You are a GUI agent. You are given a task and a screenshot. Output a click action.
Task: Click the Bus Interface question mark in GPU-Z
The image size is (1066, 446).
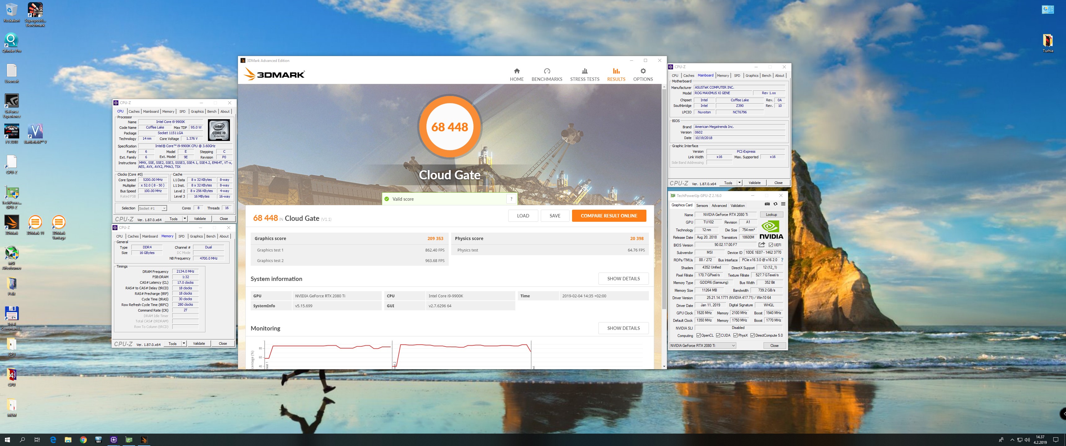[x=782, y=260]
